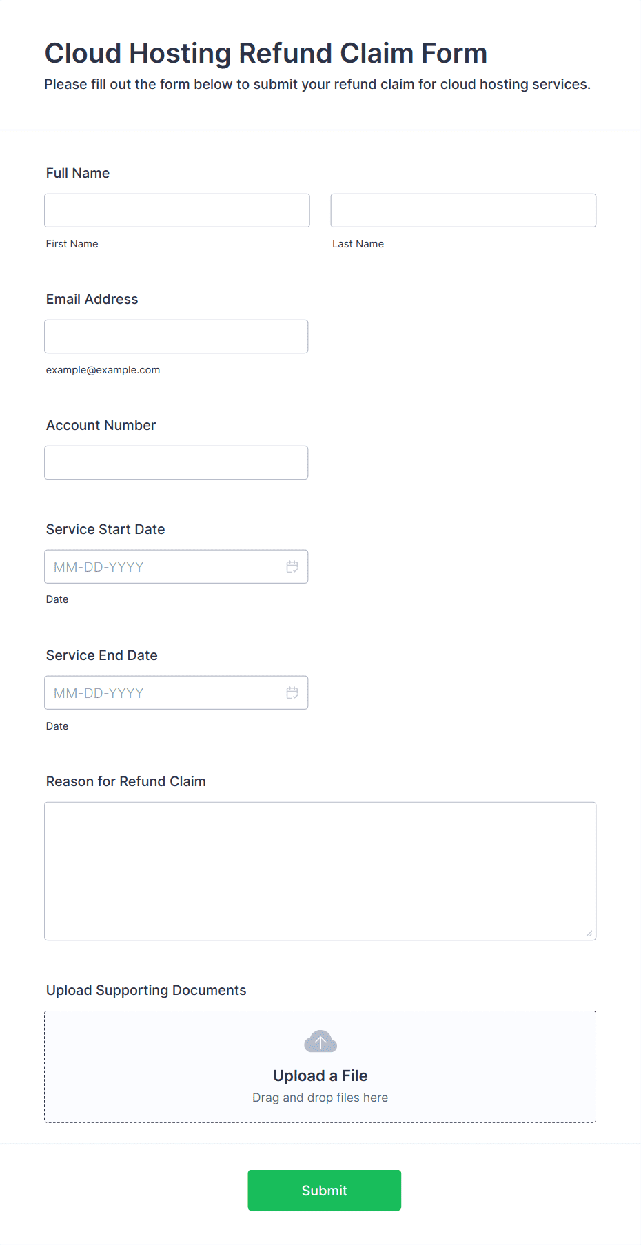Focus the Email Address field
Viewport: 641px width, 1245px height.
point(176,336)
